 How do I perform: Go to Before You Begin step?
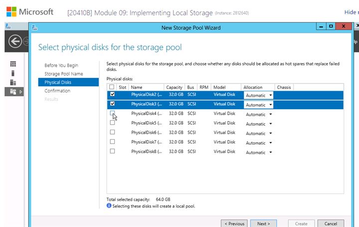tap(61, 66)
